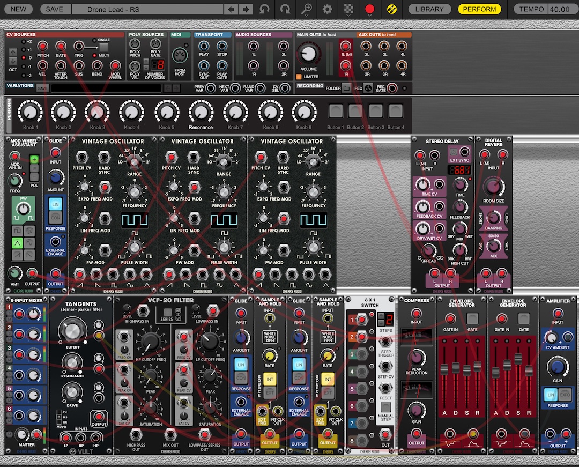Open the settings gear icon
This screenshot has width=579, height=467.
pyautogui.click(x=327, y=9)
